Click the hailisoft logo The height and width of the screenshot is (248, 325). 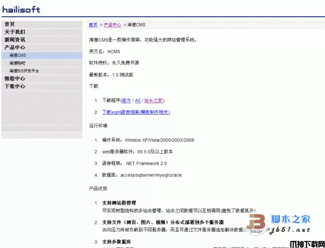click(21, 10)
